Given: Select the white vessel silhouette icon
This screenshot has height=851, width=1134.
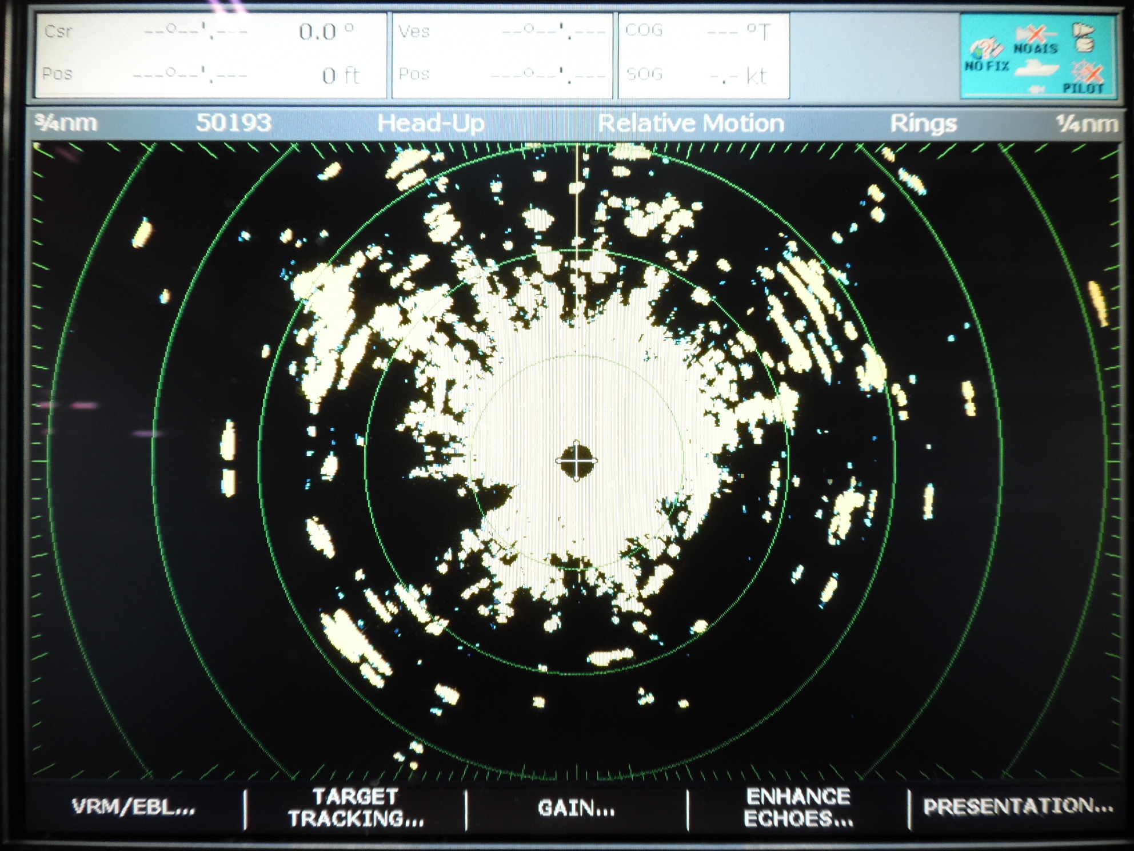Looking at the screenshot, I should point(1036,69).
